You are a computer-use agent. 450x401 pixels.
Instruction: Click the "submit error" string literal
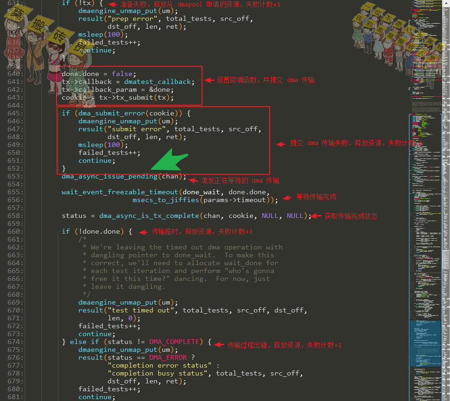click(x=137, y=129)
